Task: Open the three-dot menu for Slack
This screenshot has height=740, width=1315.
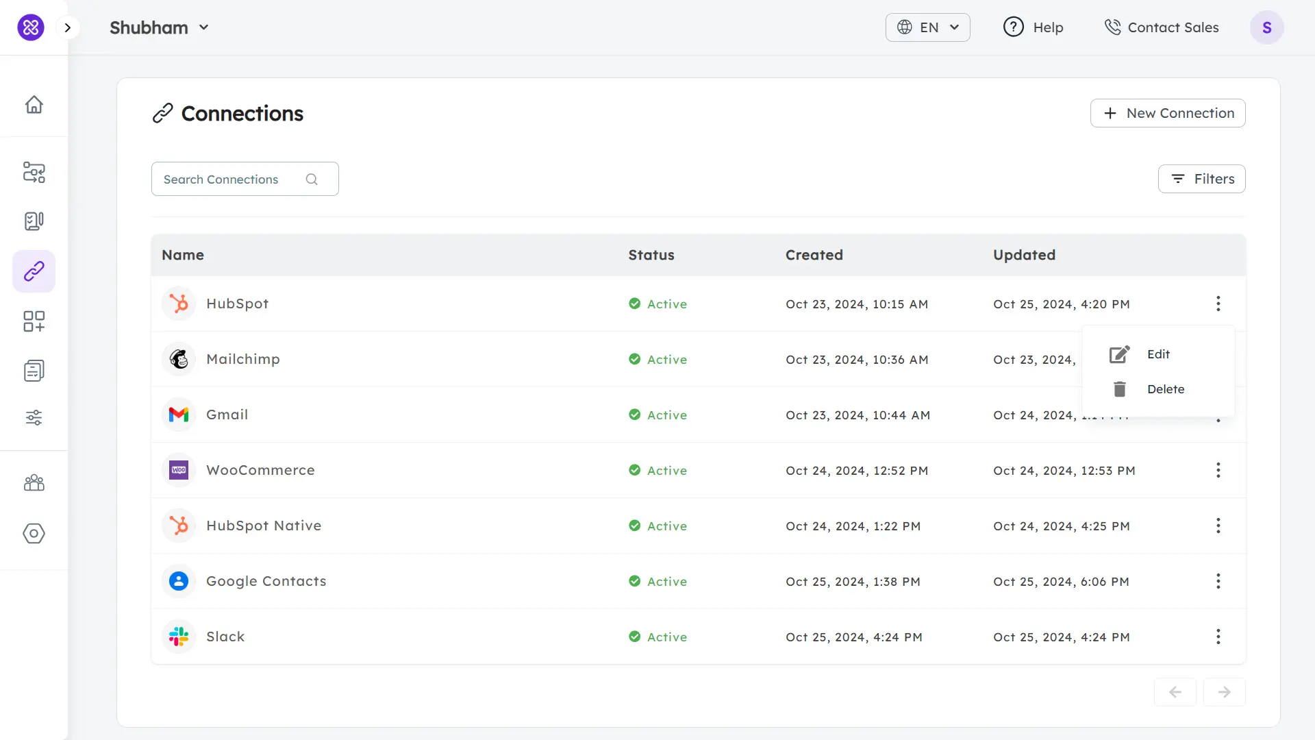Action: point(1218,637)
